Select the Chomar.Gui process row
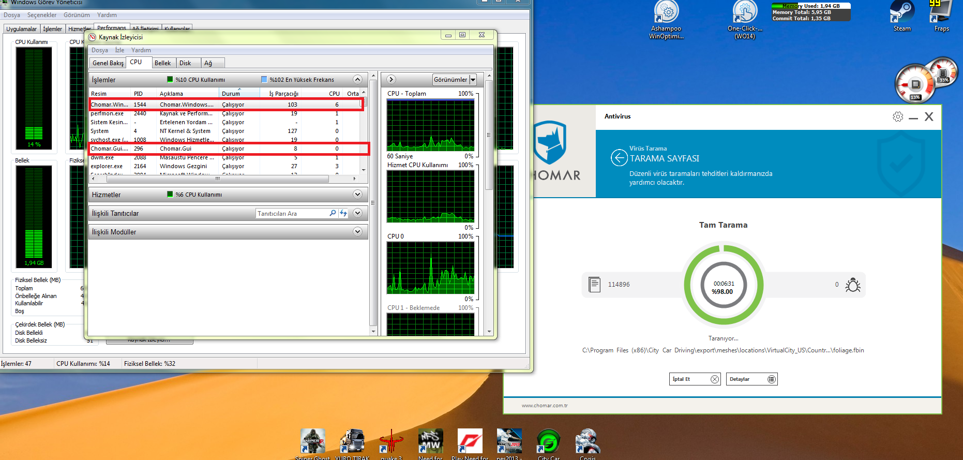This screenshot has width=963, height=460. pos(224,149)
